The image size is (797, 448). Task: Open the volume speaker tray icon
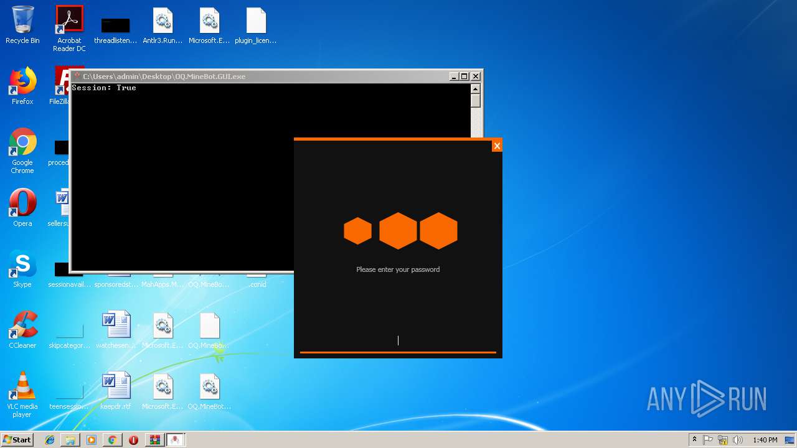pyautogui.click(x=738, y=440)
